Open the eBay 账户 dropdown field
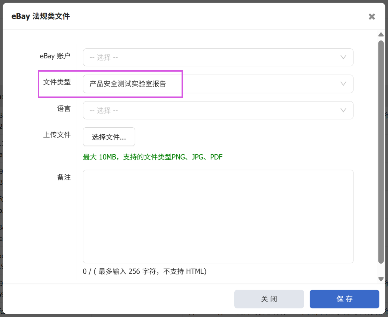The width and height of the screenshot is (388, 317). pos(212,57)
